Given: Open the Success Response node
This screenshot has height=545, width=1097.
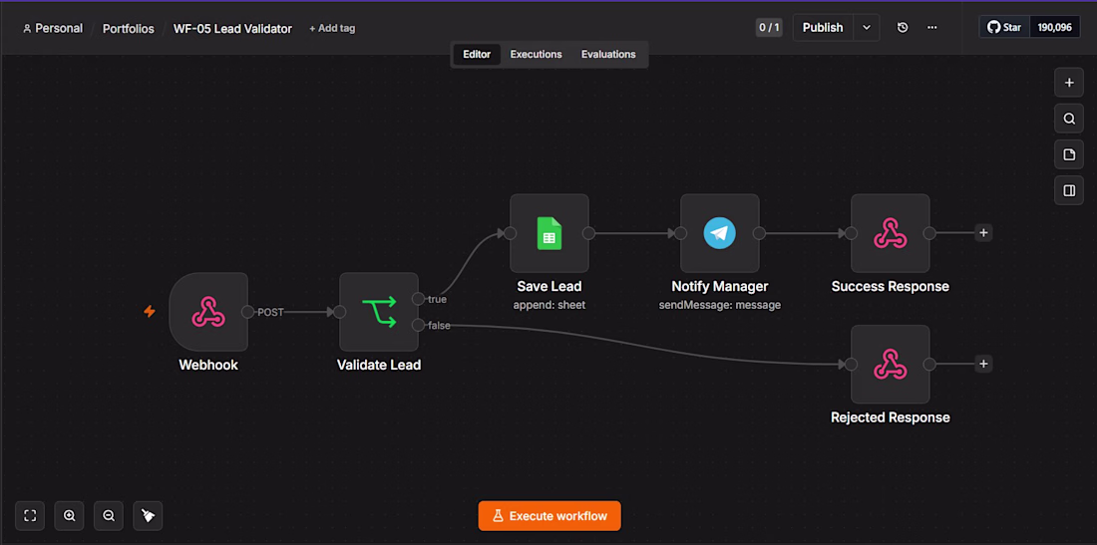Looking at the screenshot, I should pos(890,233).
